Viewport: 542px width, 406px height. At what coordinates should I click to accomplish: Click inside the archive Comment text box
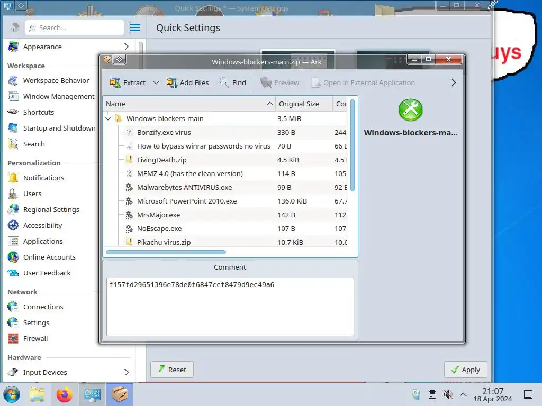(230, 307)
